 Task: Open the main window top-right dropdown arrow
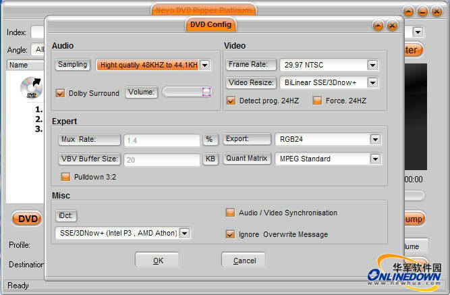[x=418, y=32]
